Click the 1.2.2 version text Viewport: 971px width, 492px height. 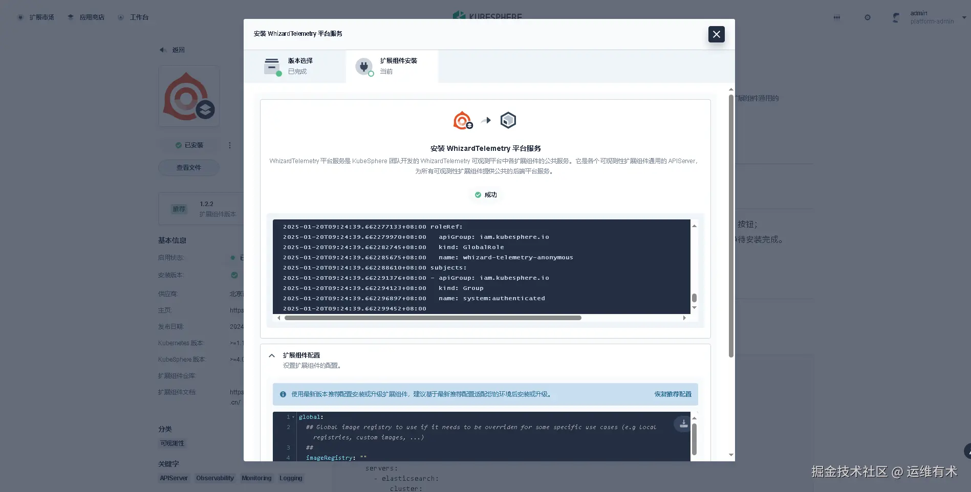[206, 204]
